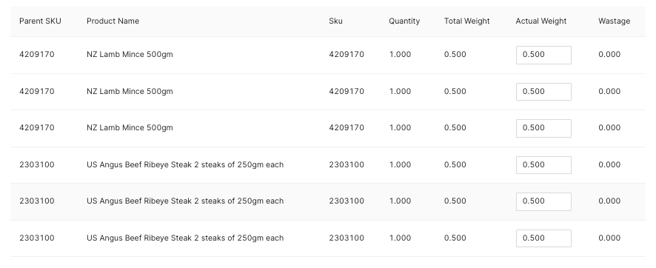656x268 pixels.
Task: Click the Parent SKU column header
Action: (x=40, y=21)
